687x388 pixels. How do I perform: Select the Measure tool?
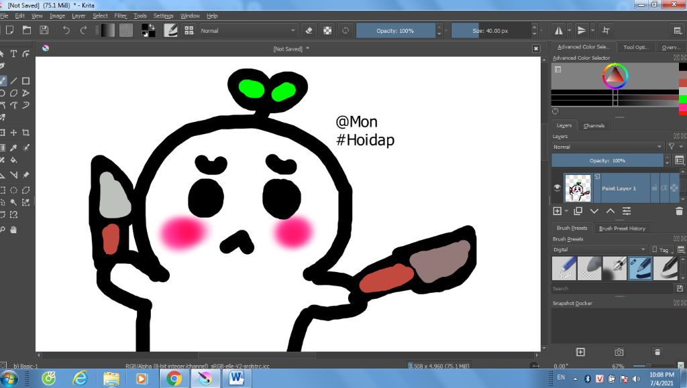point(13,175)
